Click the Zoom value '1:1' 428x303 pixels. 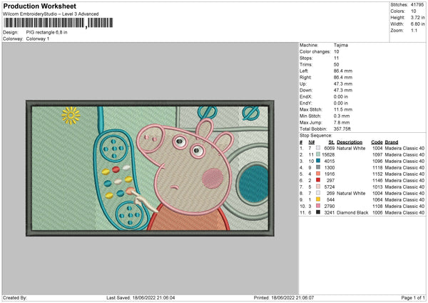pos(414,31)
